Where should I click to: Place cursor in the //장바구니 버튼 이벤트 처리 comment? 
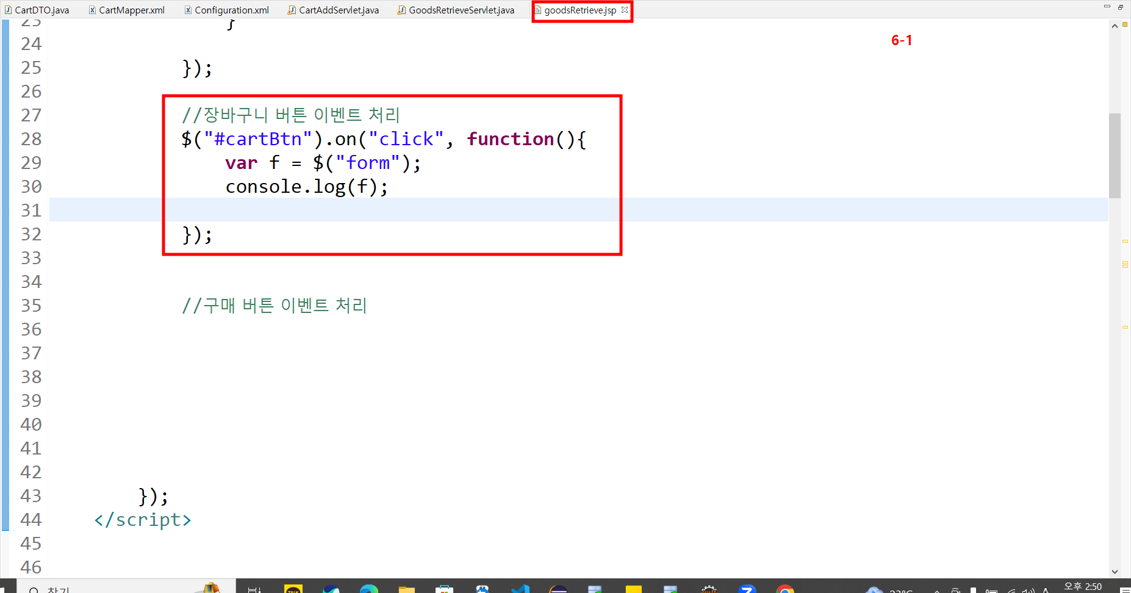[290, 115]
